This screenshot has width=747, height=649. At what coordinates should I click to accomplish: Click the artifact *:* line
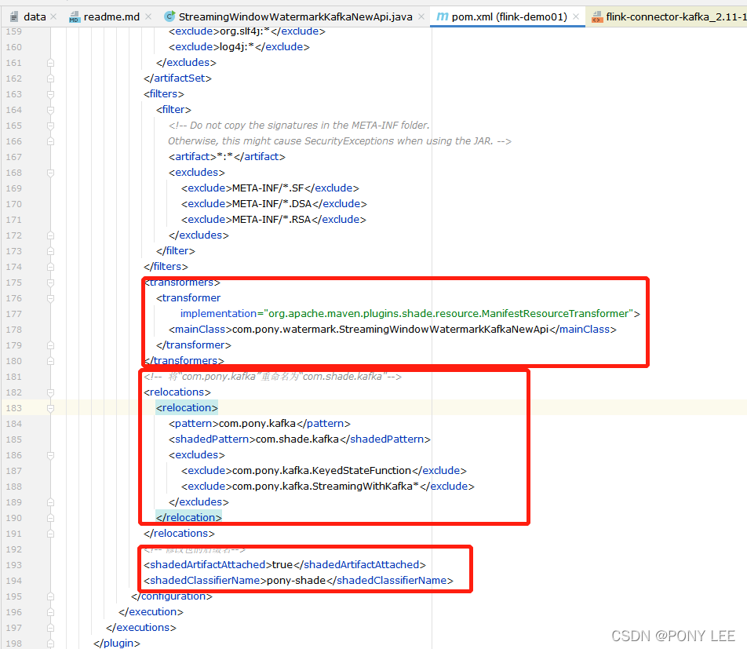pos(227,157)
